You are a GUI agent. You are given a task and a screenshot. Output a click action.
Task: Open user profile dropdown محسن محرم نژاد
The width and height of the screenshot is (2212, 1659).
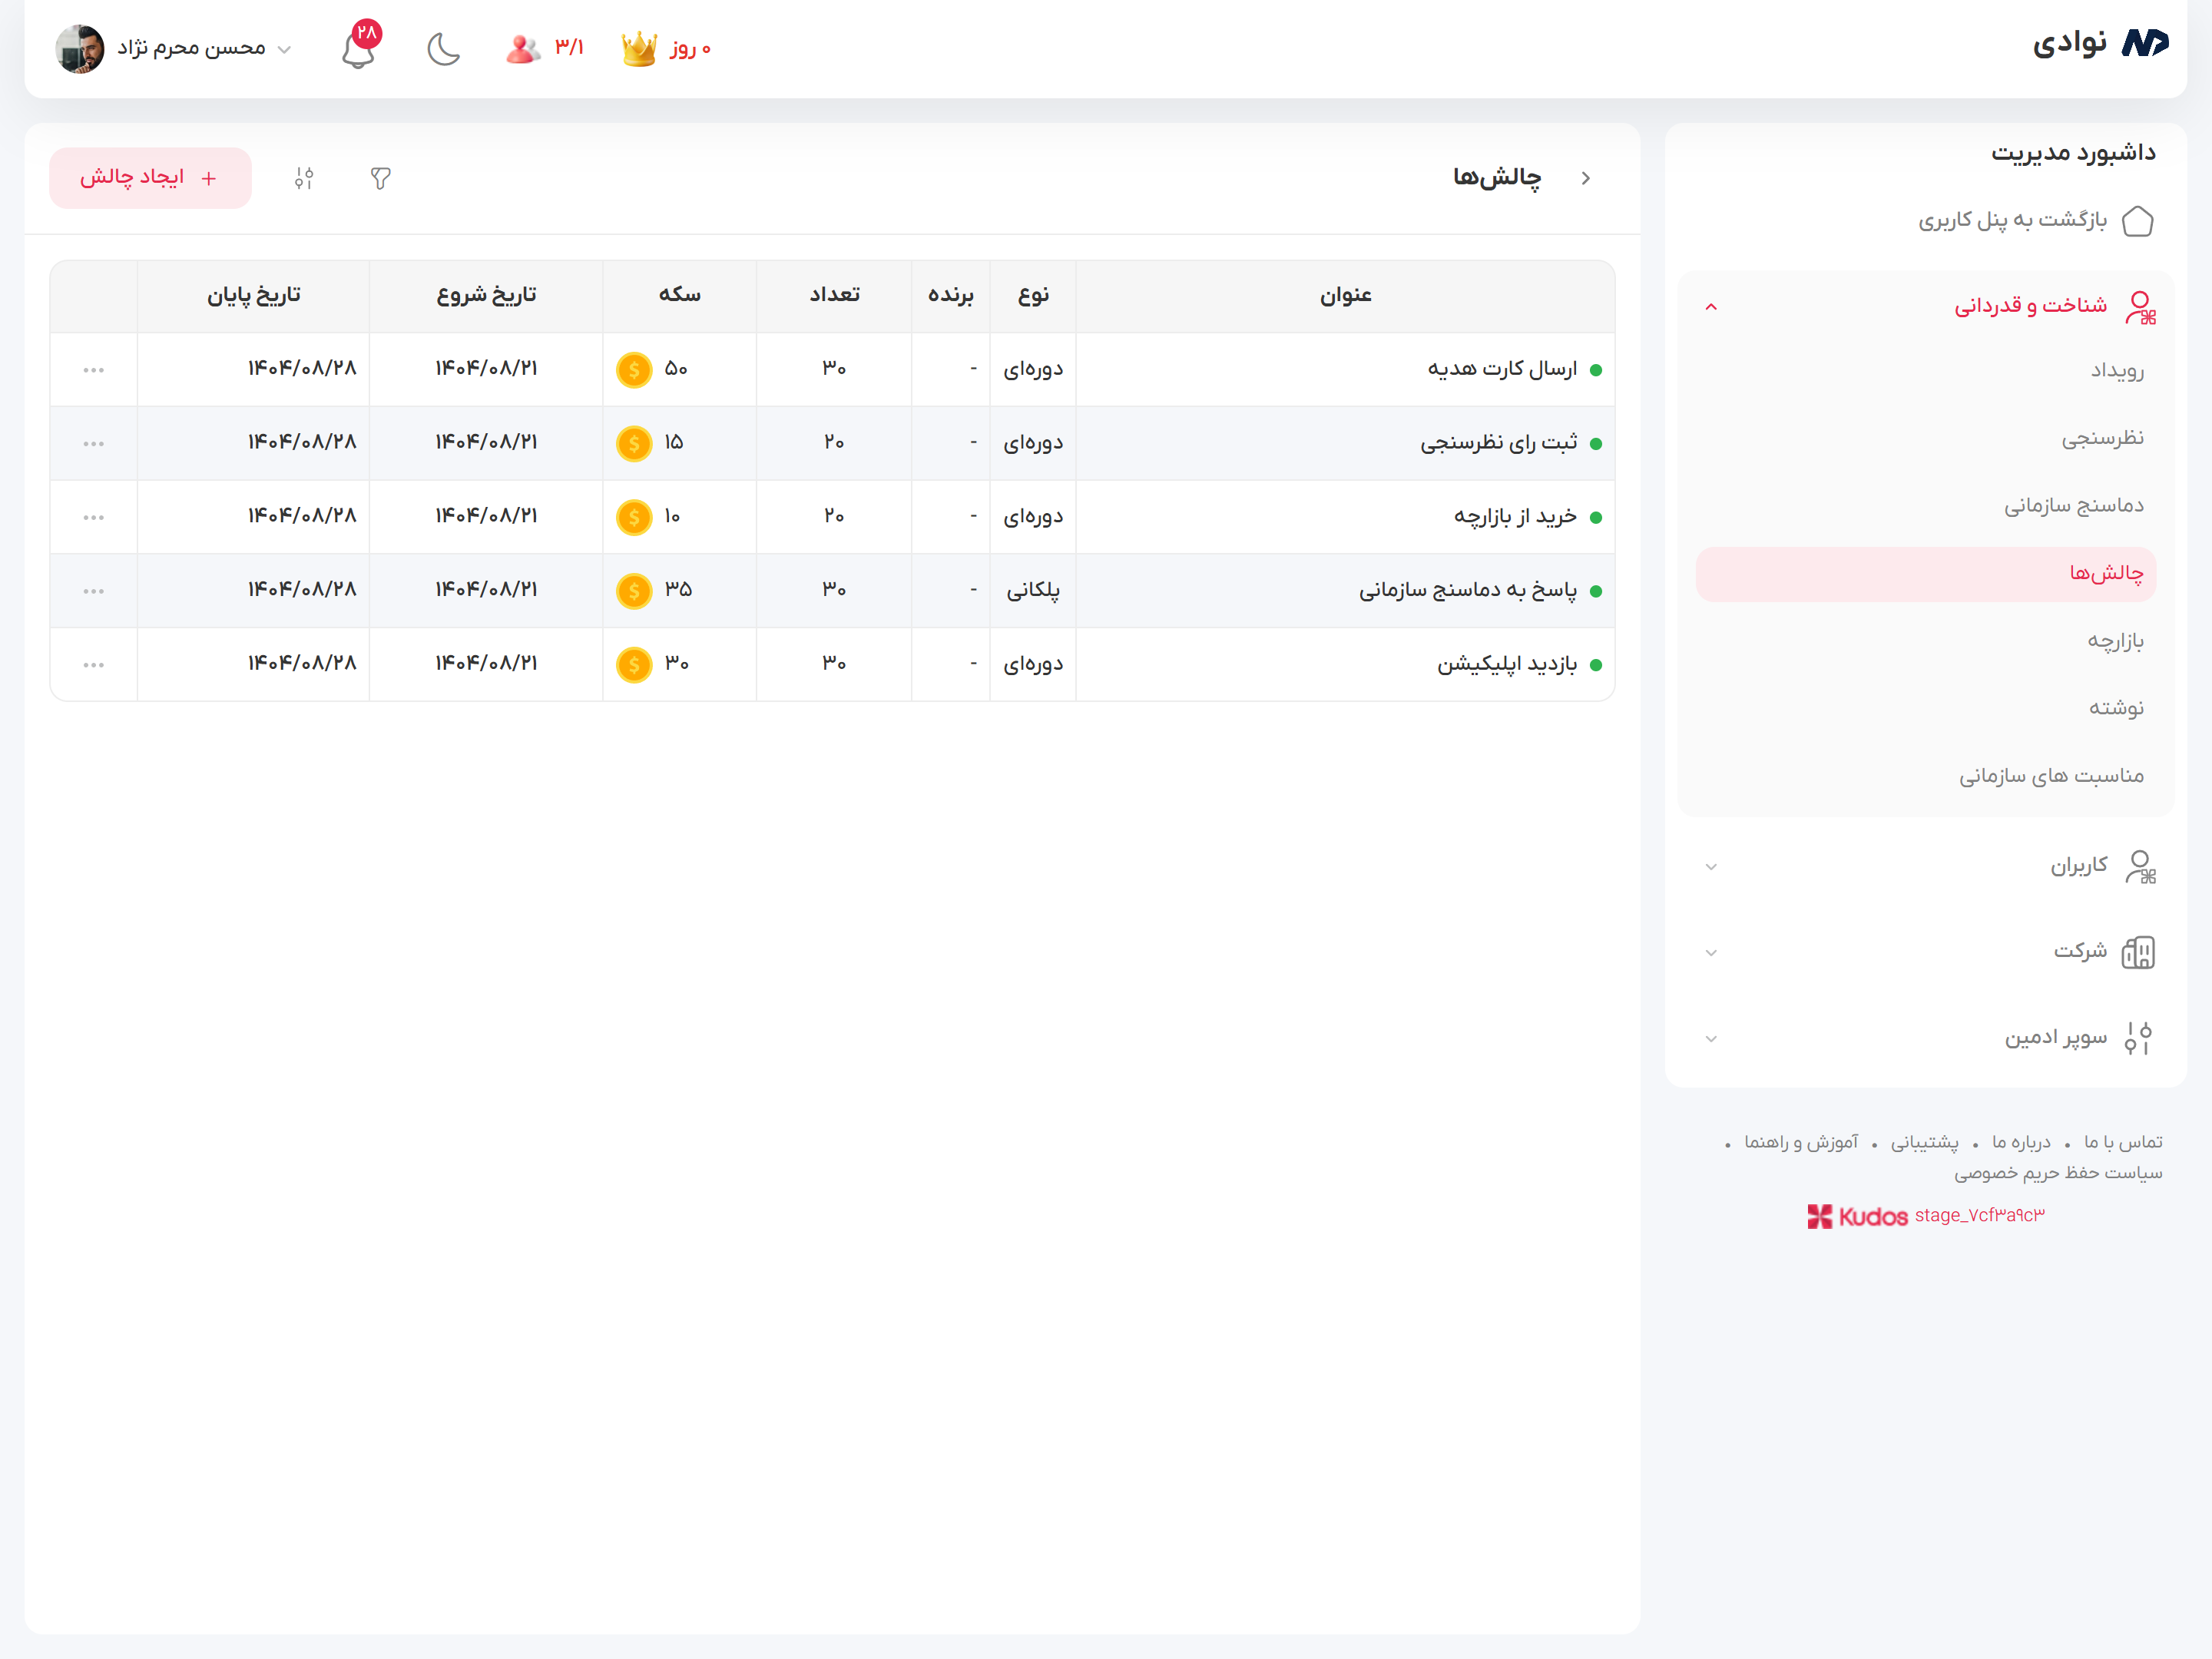pyautogui.click(x=190, y=49)
